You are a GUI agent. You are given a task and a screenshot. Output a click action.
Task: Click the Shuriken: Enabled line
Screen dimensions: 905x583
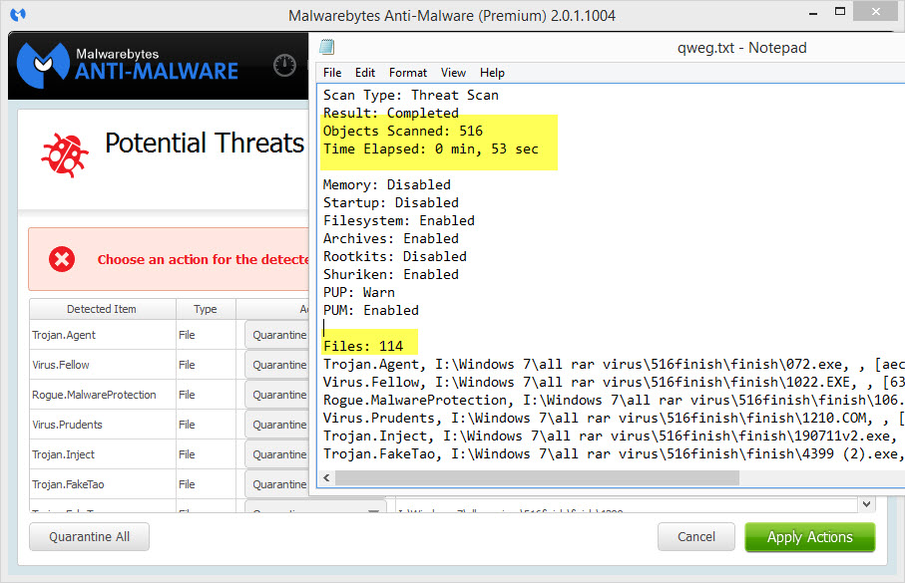click(x=391, y=274)
